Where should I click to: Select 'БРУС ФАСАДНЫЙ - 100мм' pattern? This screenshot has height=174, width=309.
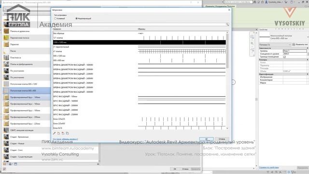140,97
